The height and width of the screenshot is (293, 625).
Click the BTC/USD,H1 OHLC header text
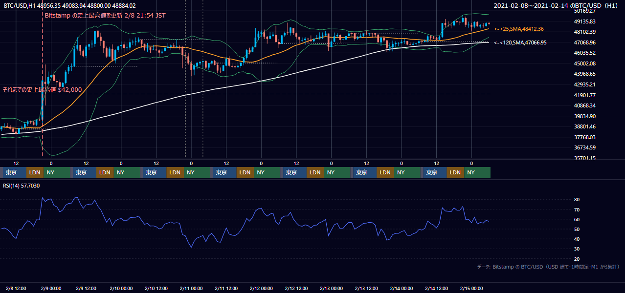pos(70,5)
